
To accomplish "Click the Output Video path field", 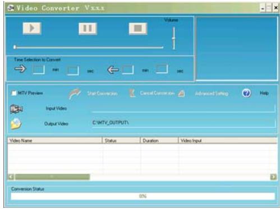I will coord(183,123).
